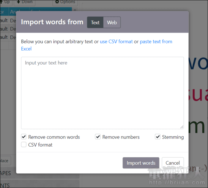
Task: Click the Replace button behind the dialog
Action: point(5,161)
